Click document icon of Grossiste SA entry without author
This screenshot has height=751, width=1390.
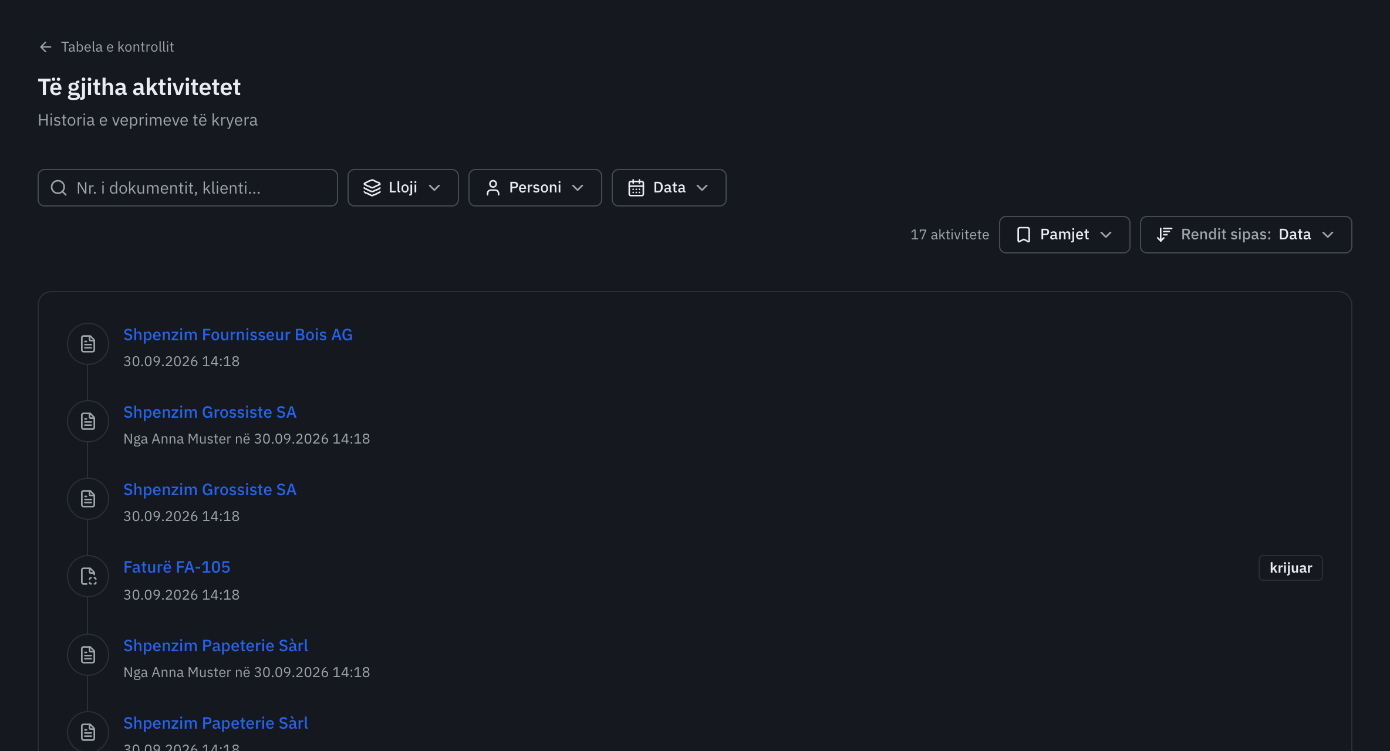88,499
